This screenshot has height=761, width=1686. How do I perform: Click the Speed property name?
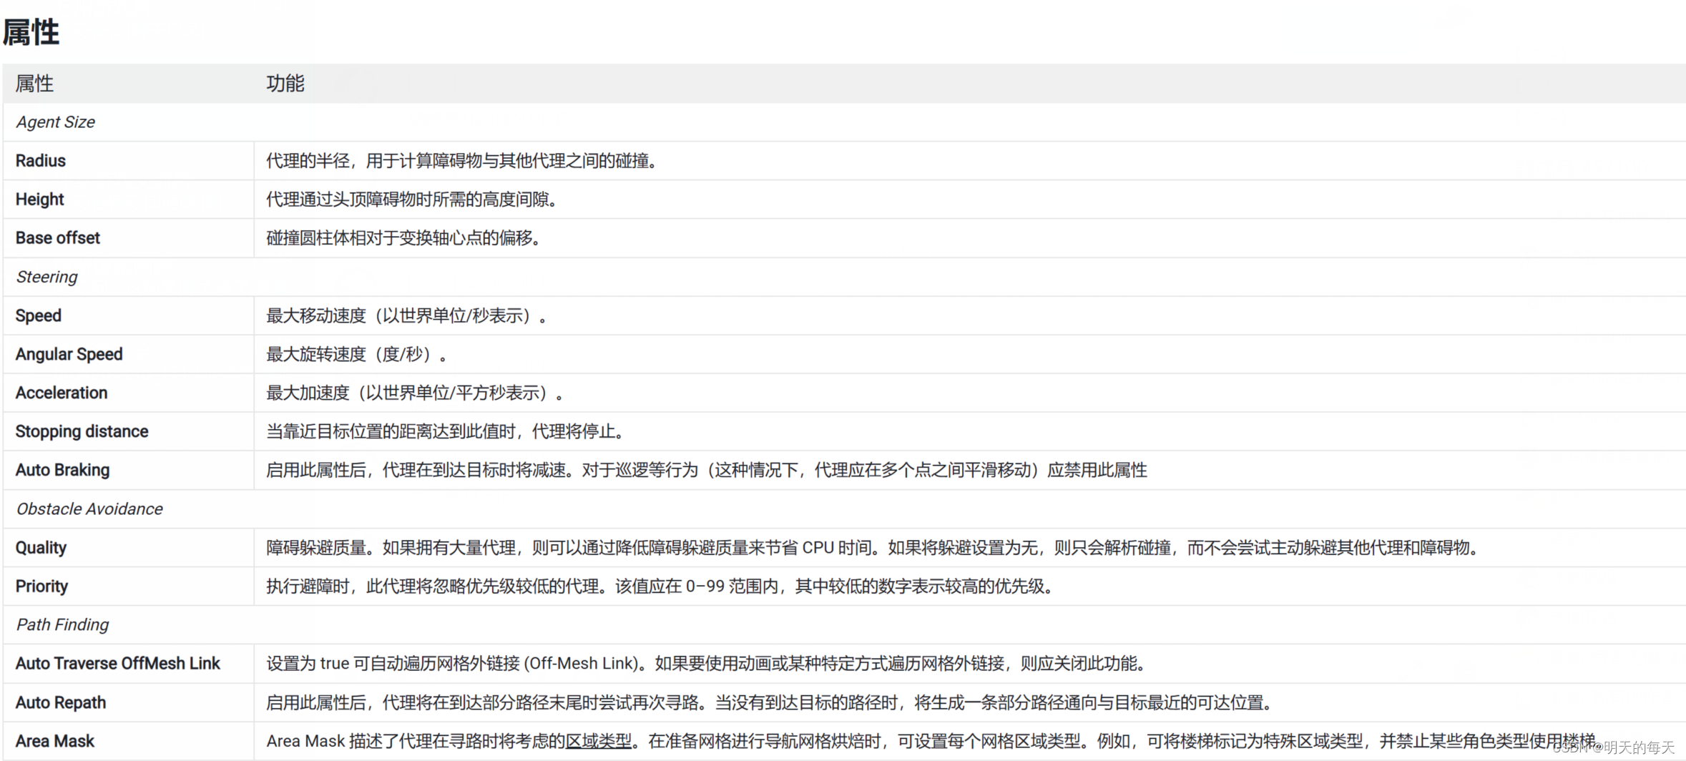click(39, 315)
